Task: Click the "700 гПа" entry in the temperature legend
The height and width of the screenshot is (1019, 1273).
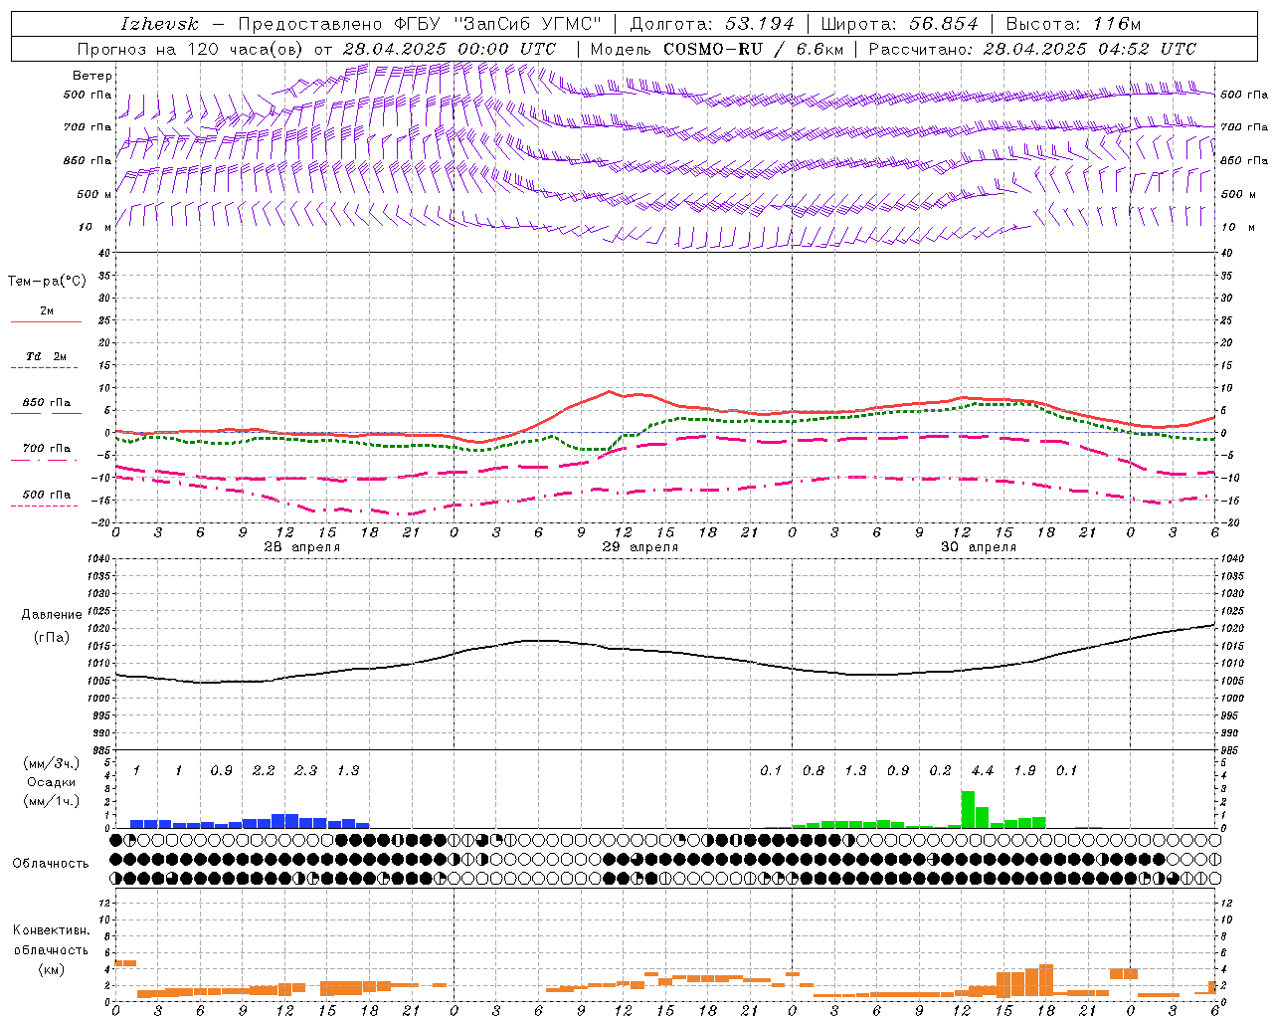Action: tap(46, 449)
